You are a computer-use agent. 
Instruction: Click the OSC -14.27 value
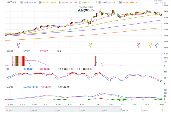pos(64,87)
